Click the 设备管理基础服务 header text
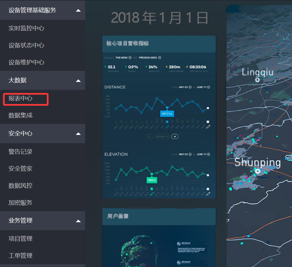The height and width of the screenshot is (267, 292). tap(32, 10)
